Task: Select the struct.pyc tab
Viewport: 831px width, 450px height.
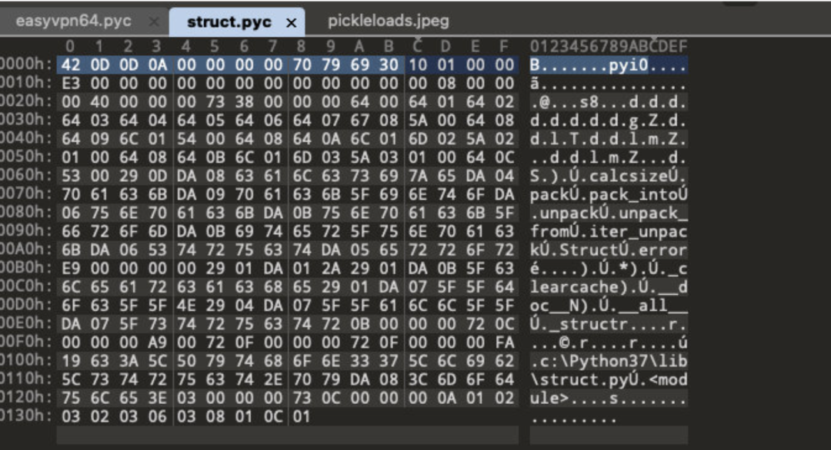Action: coord(229,22)
